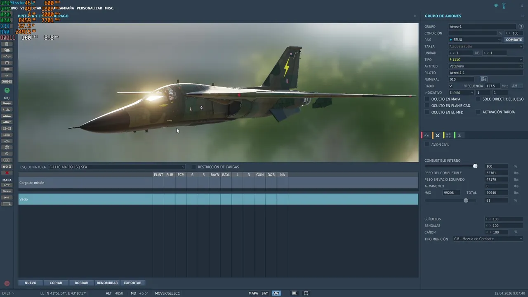Enable OCULTO EN PLANIFICAD. checkbox
Viewport: 528px width, 297px height.
[427, 106]
